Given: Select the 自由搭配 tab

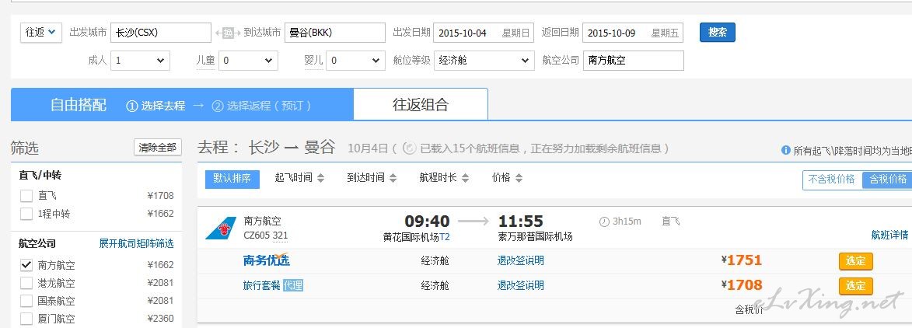Looking at the screenshot, I should 78,105.
